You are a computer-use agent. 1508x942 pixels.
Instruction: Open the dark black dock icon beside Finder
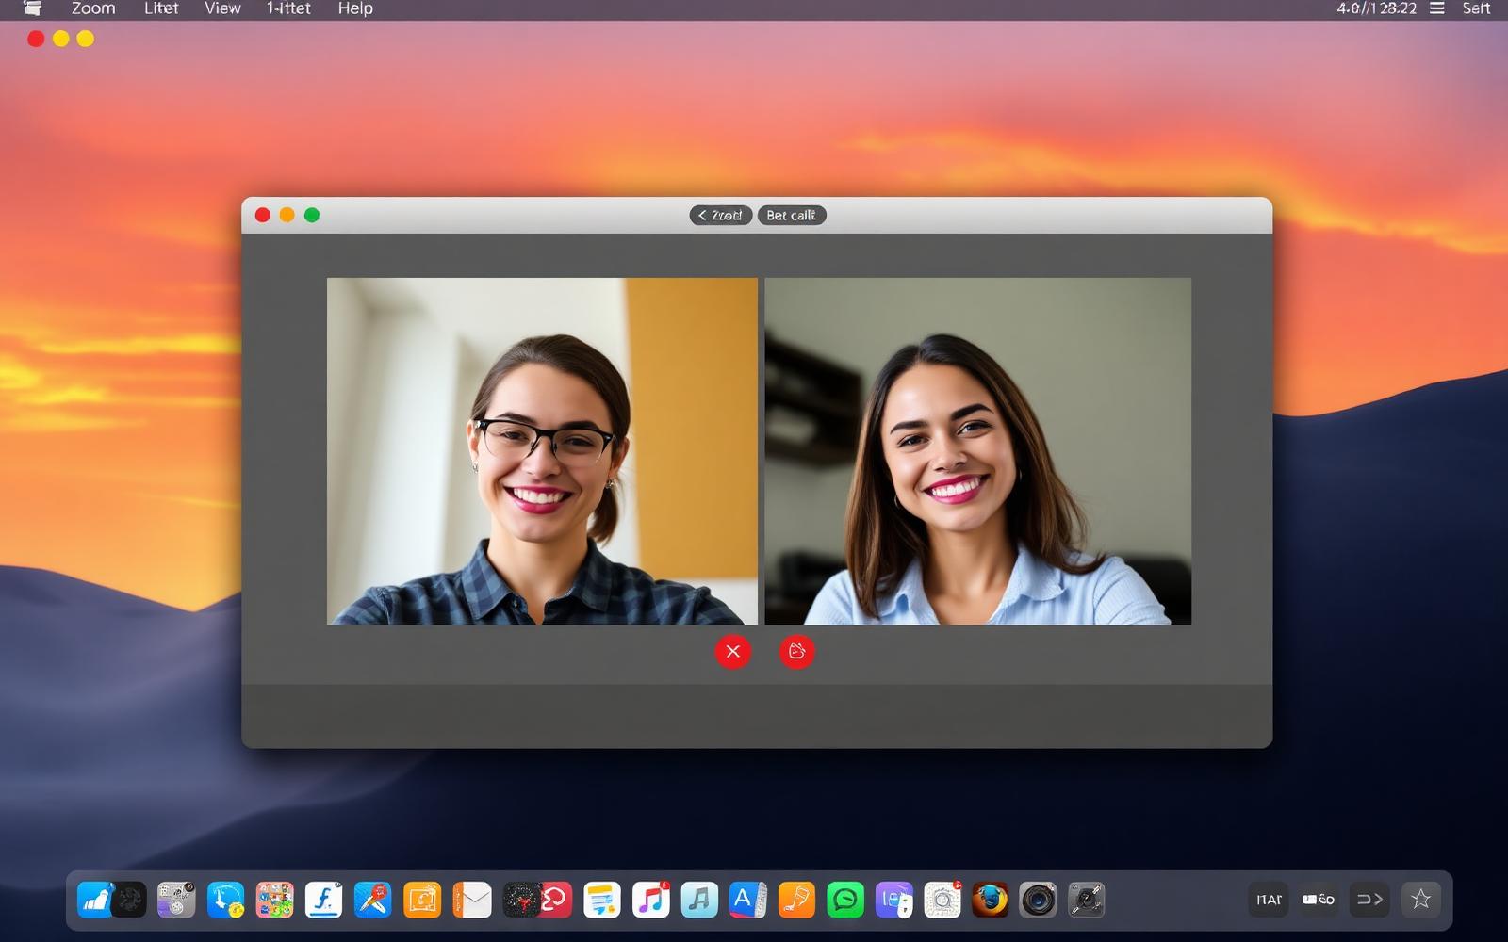[x=130, y=901]
